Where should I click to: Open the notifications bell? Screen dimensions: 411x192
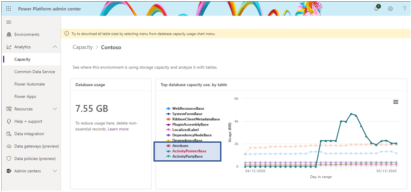tap(377, 9)
